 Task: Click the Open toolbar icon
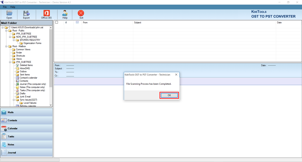(9, 13)
